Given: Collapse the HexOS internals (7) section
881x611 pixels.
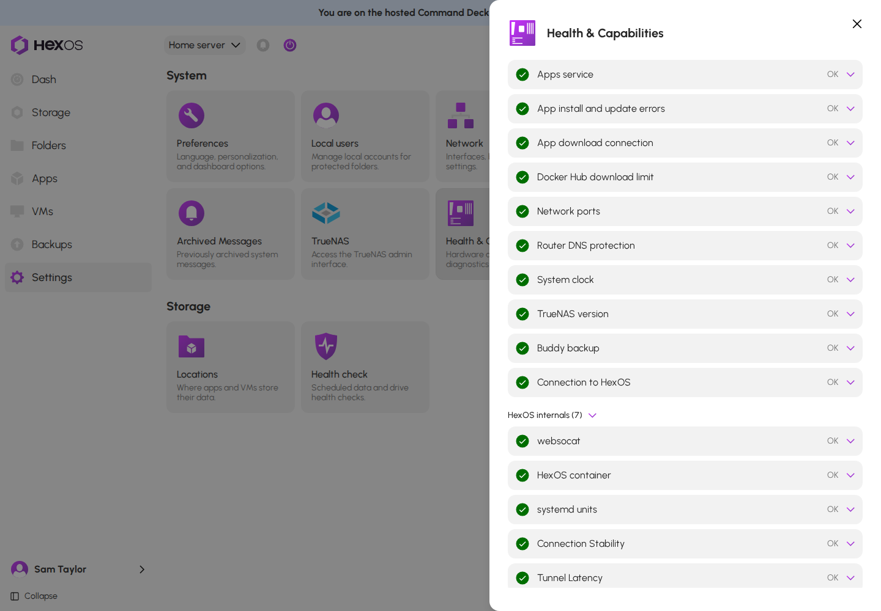Looking at the screenshot, I should [x=552, y=415].
